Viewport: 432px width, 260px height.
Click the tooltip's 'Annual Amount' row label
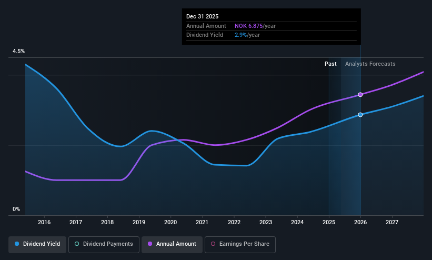point(206,26)
